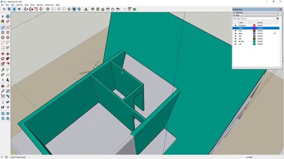This screenshot has height=159, width=284.
Task: Select the Orbit tool
Action: click(x=3, y=86)
